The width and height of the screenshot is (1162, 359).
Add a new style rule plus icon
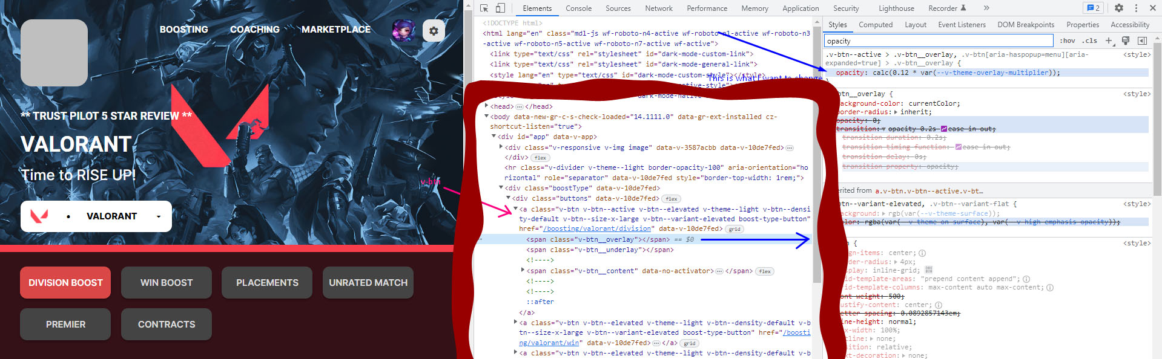coord(1109,40)
